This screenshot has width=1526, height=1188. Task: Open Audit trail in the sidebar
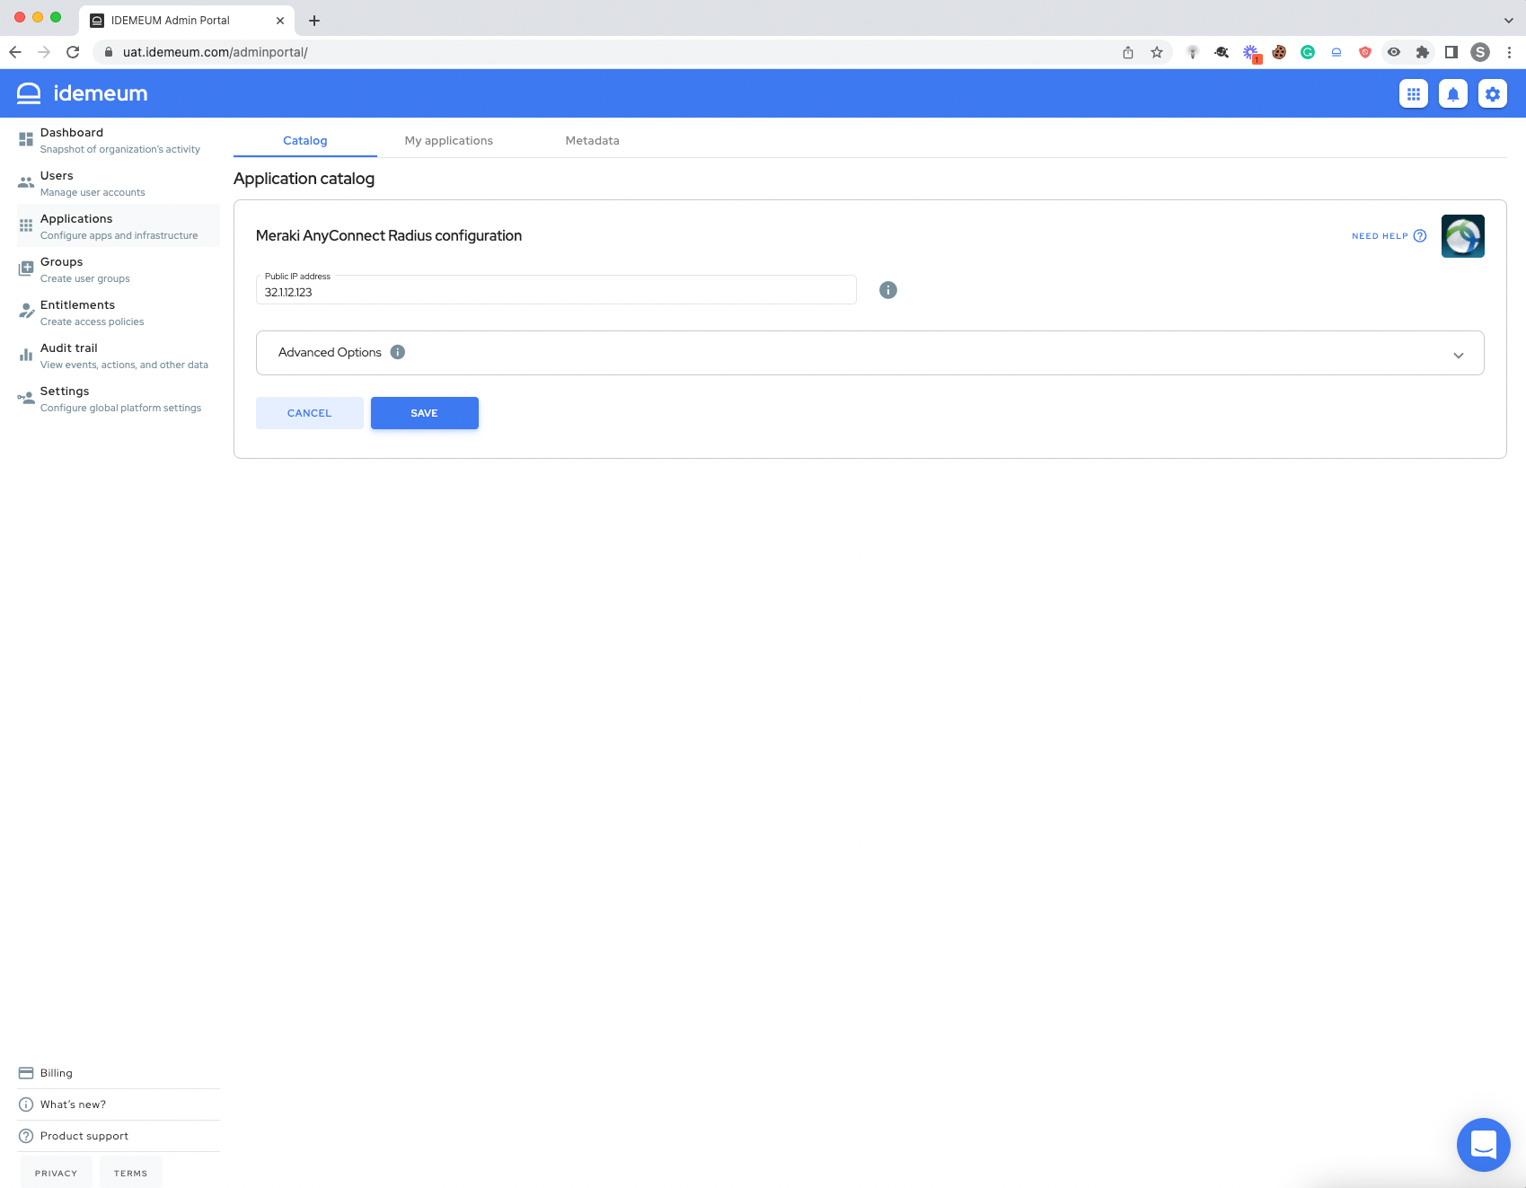point(119,356)
